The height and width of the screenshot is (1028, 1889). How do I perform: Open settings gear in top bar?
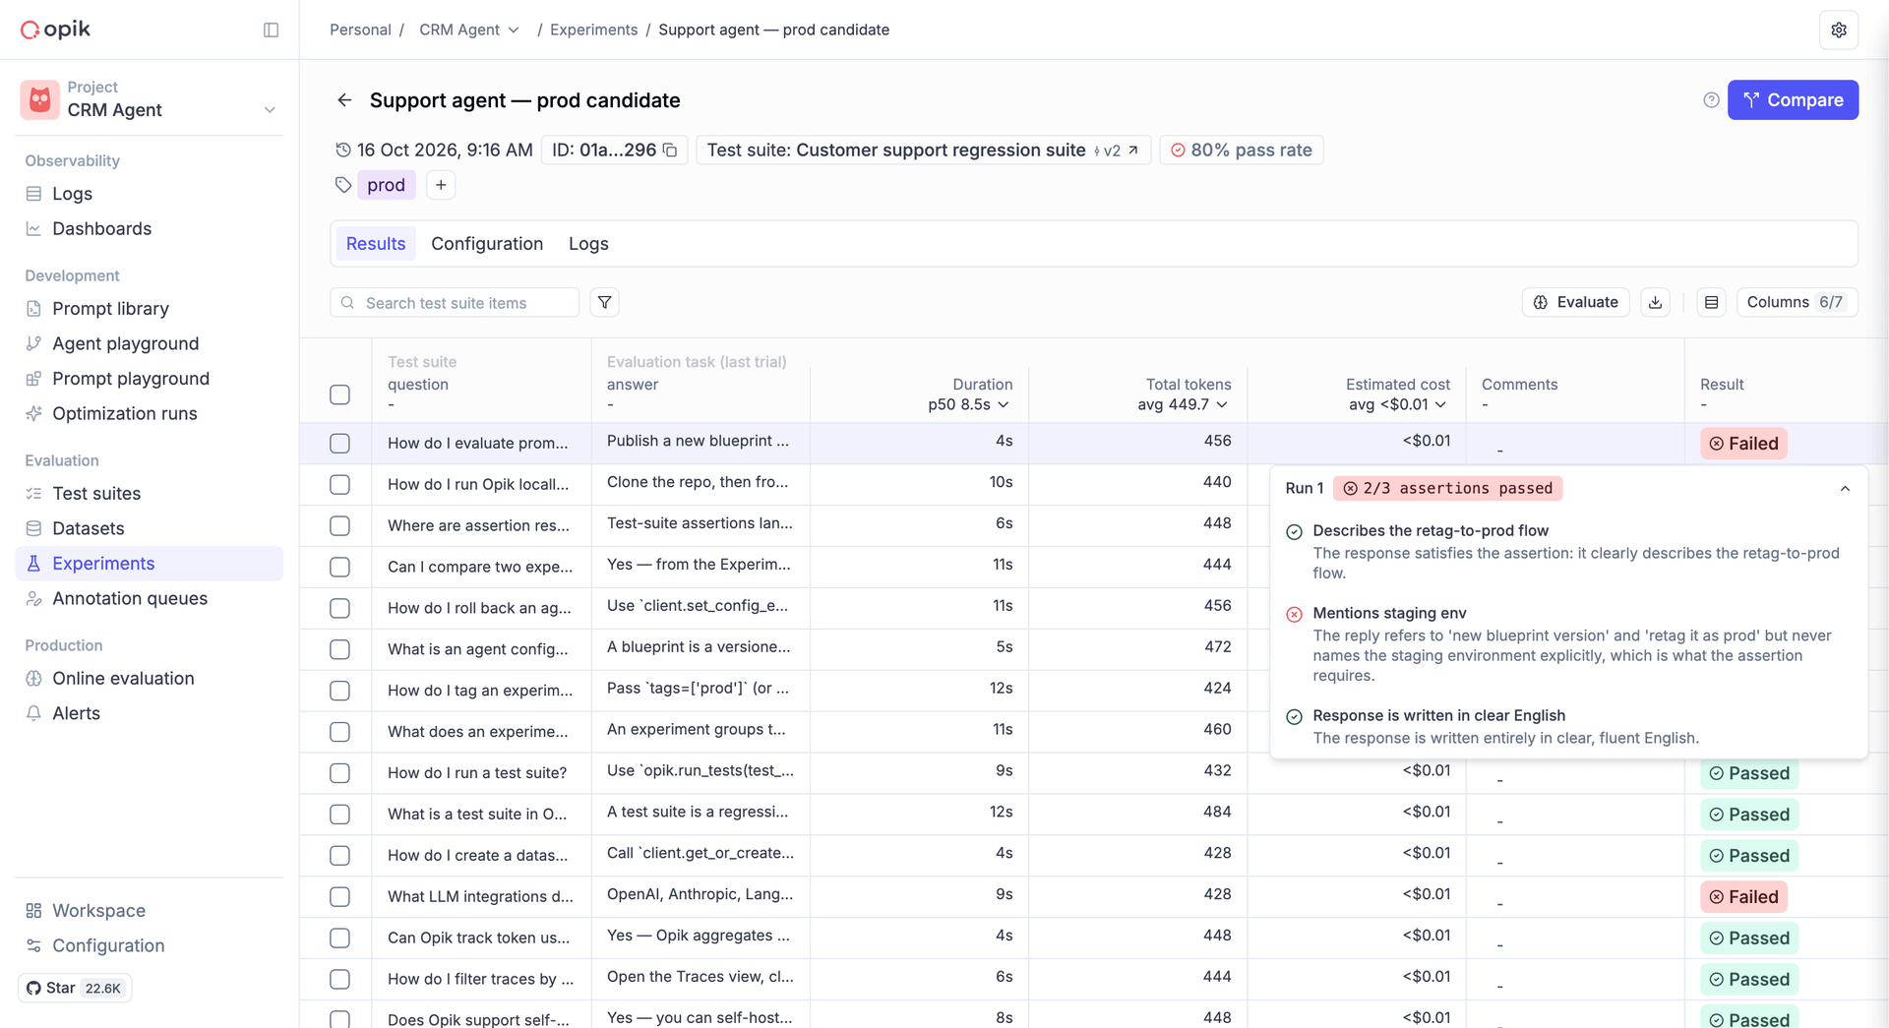point(1838,30)
